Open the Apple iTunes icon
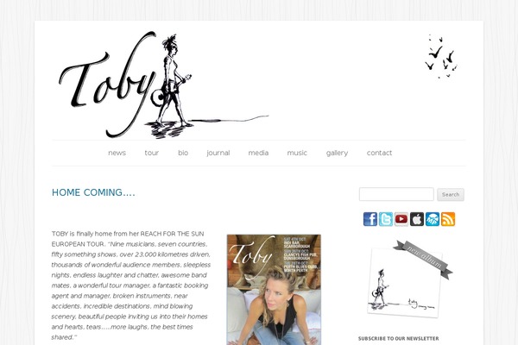The height and width of the screenshot is (345, 518). 417,219
